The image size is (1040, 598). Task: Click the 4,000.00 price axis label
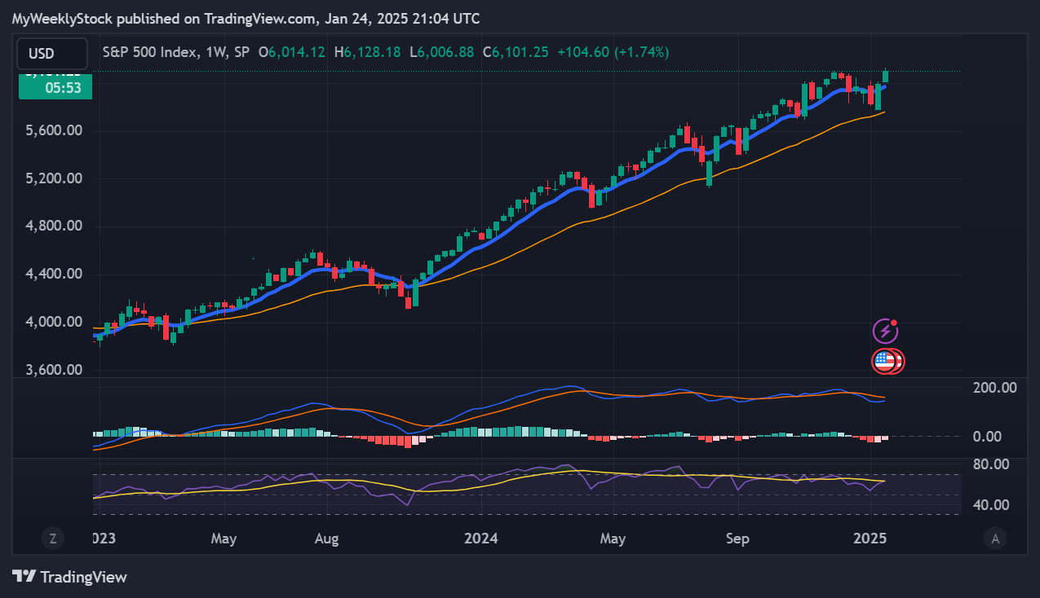[54, 323]
